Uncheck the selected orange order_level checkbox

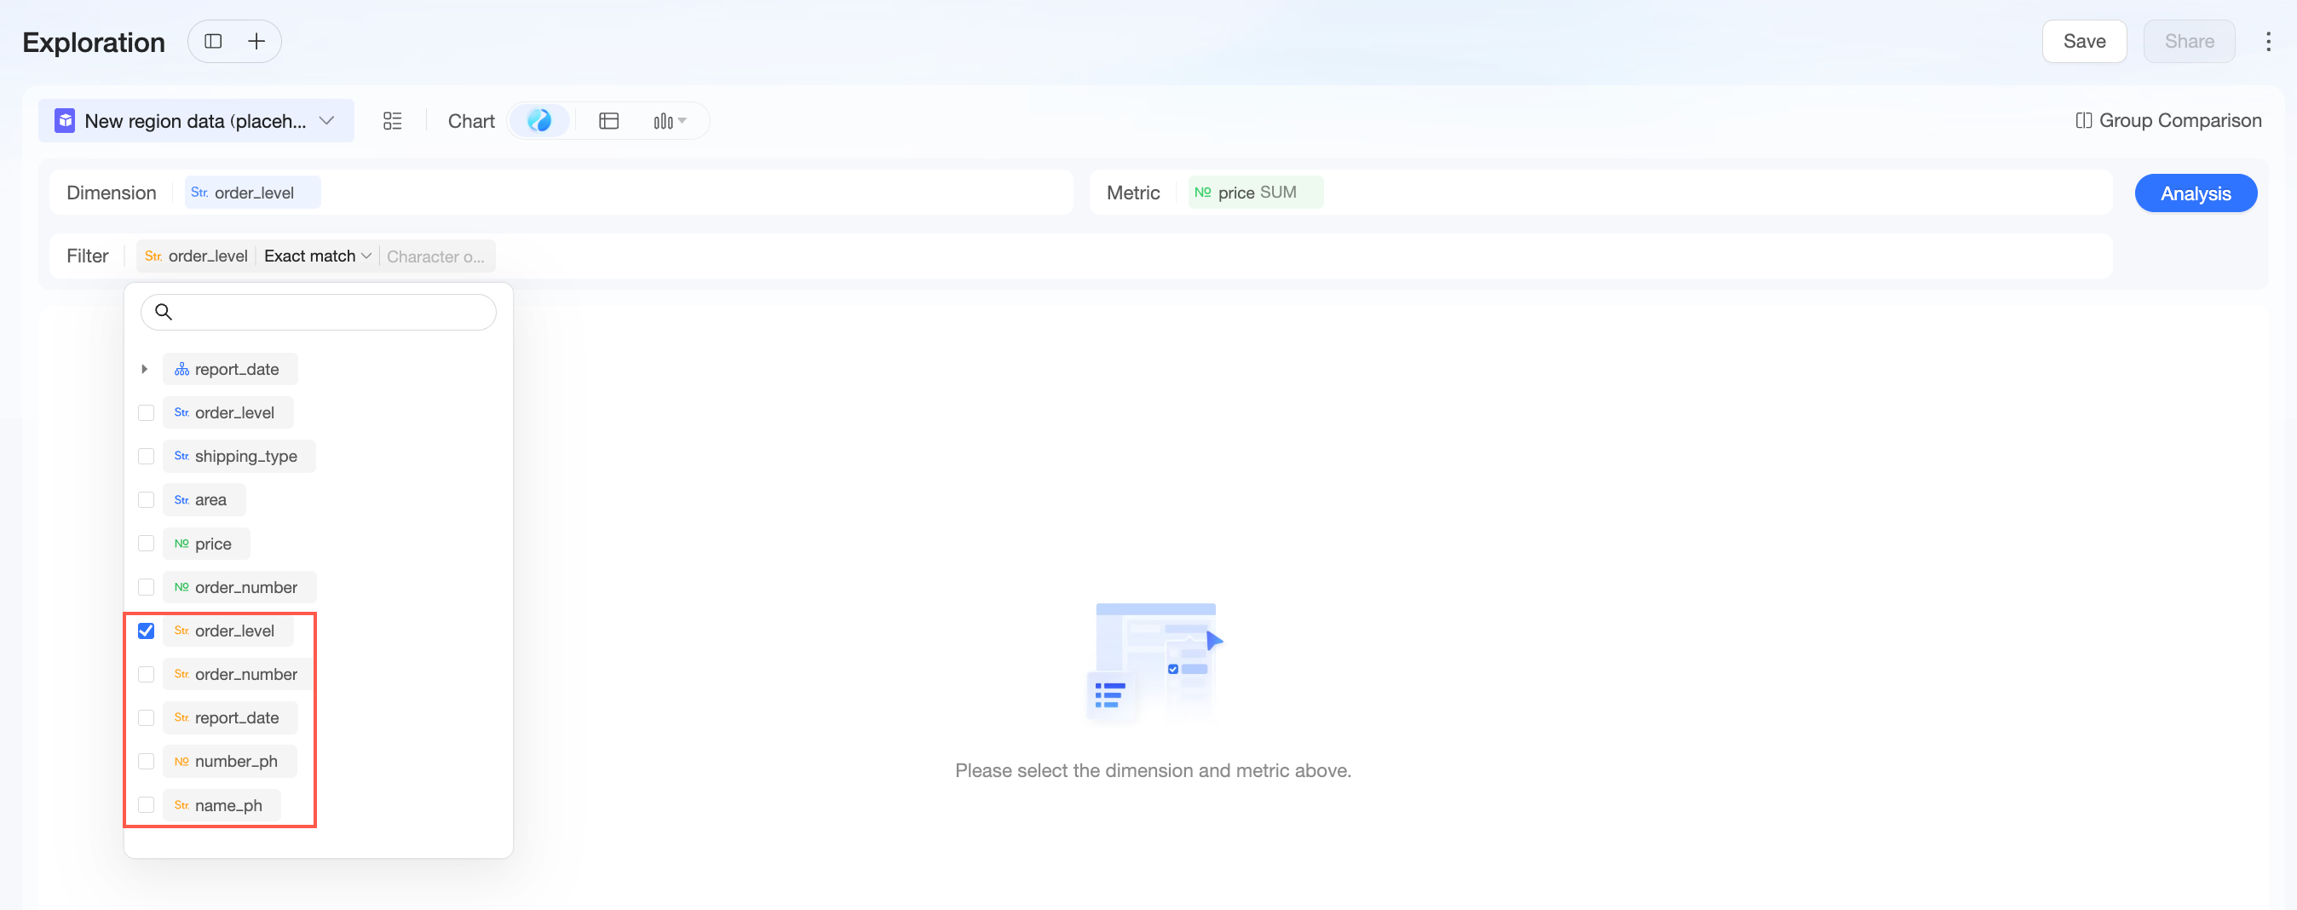tap(147, 631)
